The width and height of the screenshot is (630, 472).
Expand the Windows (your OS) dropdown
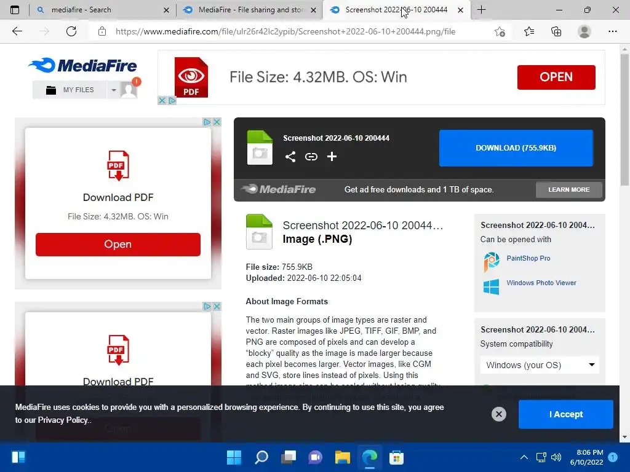(540, 365)
